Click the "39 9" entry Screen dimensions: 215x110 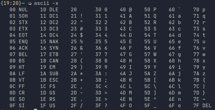(101, 67)
